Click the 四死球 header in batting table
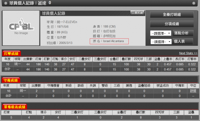 pyautogui.click(x=138, y=59)
